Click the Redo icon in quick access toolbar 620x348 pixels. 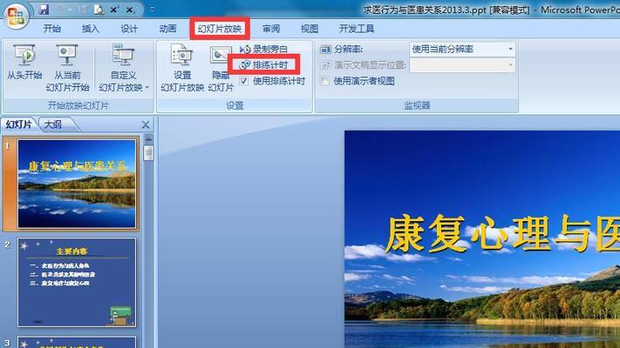tap(83, 10)
